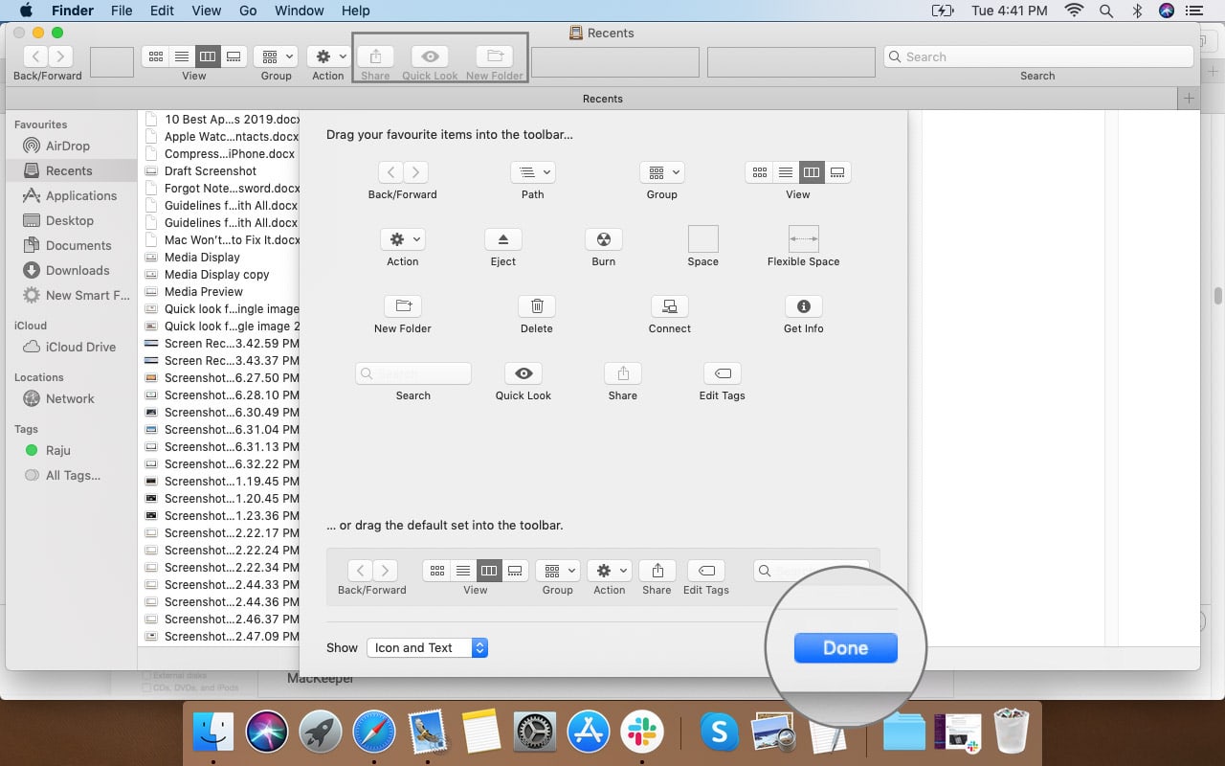Select the Delete trash icon
The height and width of the screenshot is (766, 1225).
click(536, 306)
